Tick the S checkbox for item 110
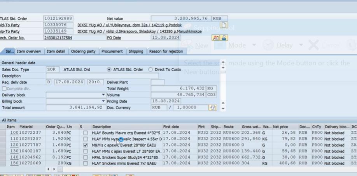Image resolution: width=357 pixels, height=176 pixels. (x=86, y=139)
